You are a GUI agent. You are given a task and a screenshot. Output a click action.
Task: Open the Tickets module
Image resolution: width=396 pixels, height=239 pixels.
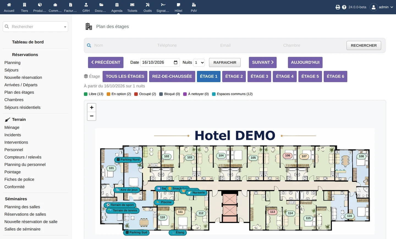click(x=132, y=7)
